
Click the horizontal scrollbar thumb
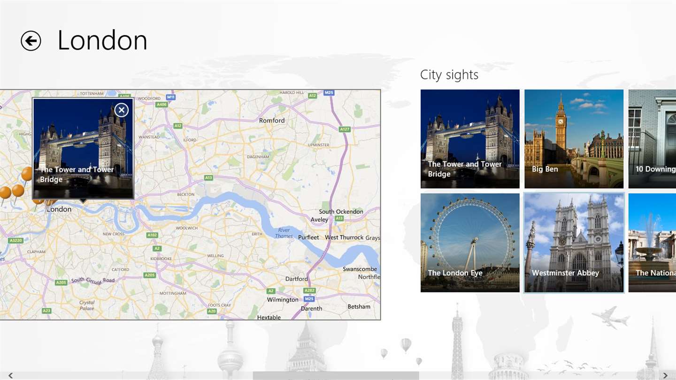(336, 376)
